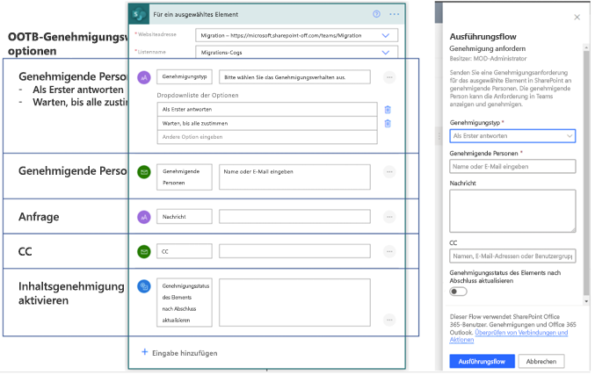Open help for 'Für ein ausgewähltes Element'
Screen dimensions: 595x375
pyautogui.click(x=376, y=14)
